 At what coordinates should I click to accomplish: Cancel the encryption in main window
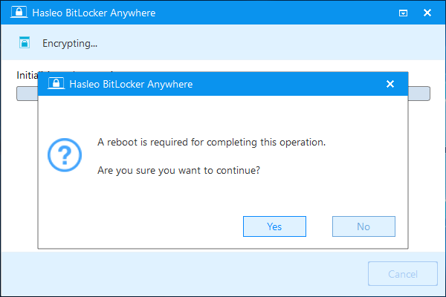(403, 274)
